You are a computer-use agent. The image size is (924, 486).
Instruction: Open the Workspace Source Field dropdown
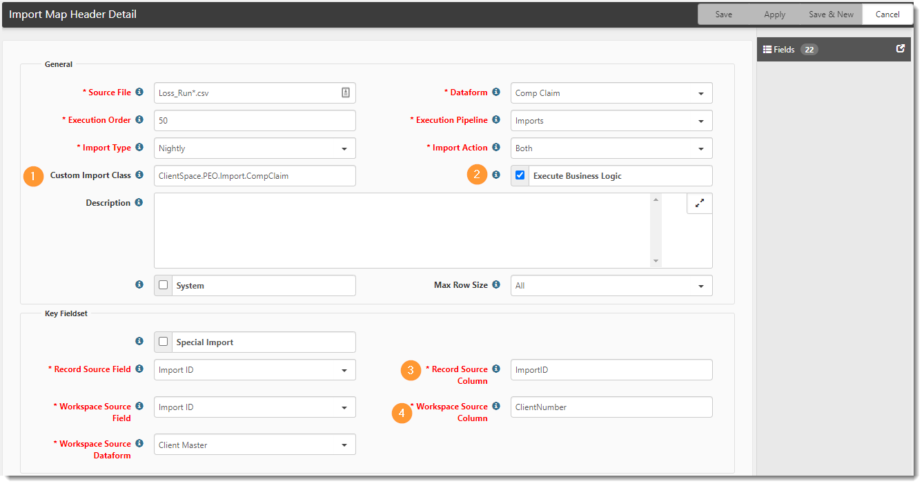click(x=255, y=407)
